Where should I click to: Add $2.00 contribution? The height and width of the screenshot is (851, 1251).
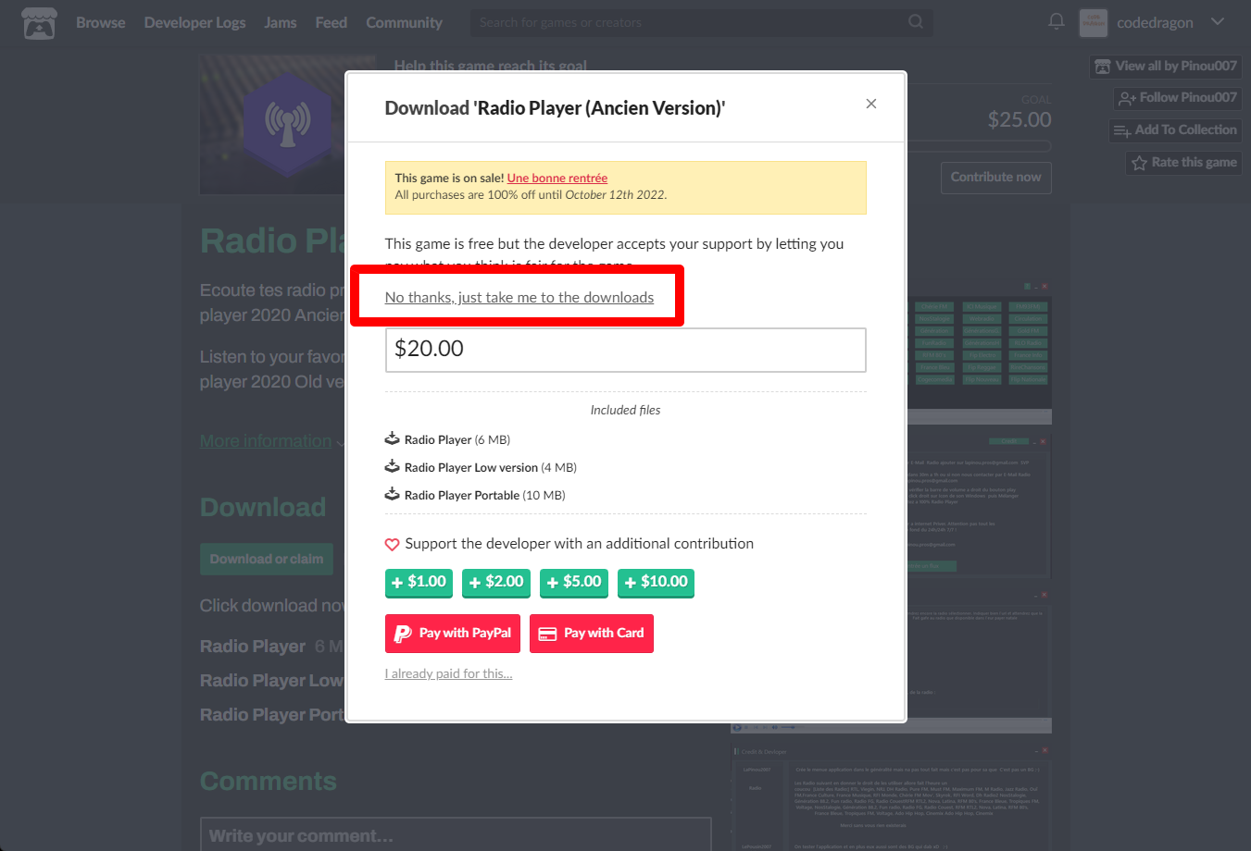coord(496,582)
